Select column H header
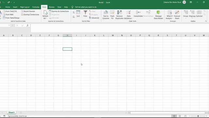Screen dimensions: 209x118 (x=67, y=35)
